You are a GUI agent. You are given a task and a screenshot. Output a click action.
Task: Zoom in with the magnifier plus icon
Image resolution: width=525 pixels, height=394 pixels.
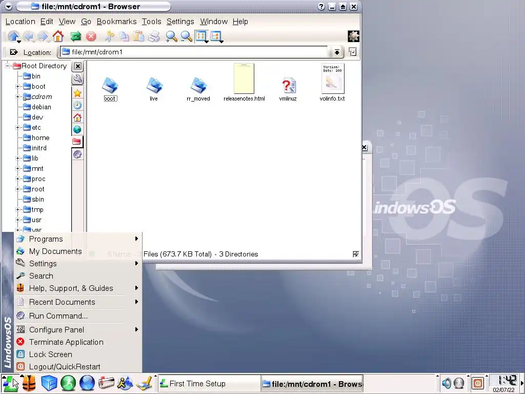coord(171,36)
